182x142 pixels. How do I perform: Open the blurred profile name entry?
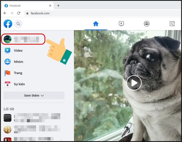coord(23,39)
